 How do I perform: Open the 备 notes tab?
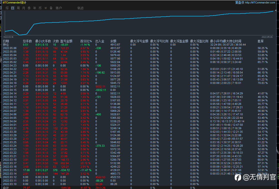(51, 8)
